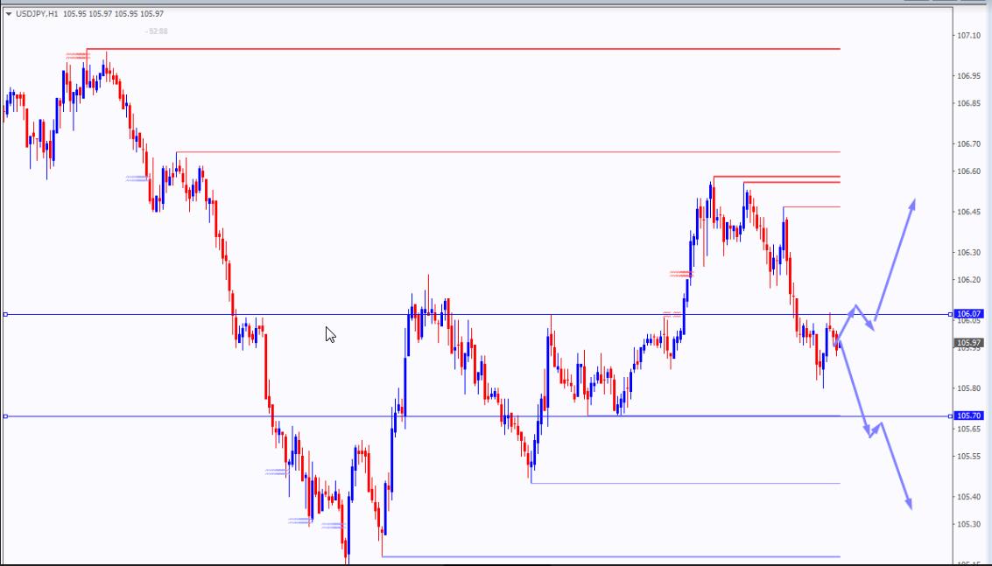Viewport: 992px width, 566px height.
Task: Expand the USDJPY,H1 chart dropdown triangle
Action: click(x=9, y=14)
